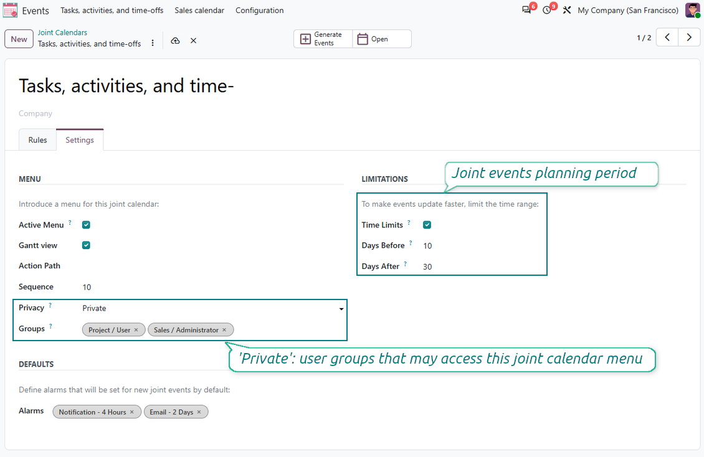Remove the Email - 2 Days alarm
The width and height of the screenshot is (704, 457).
[x=199, y=412]
